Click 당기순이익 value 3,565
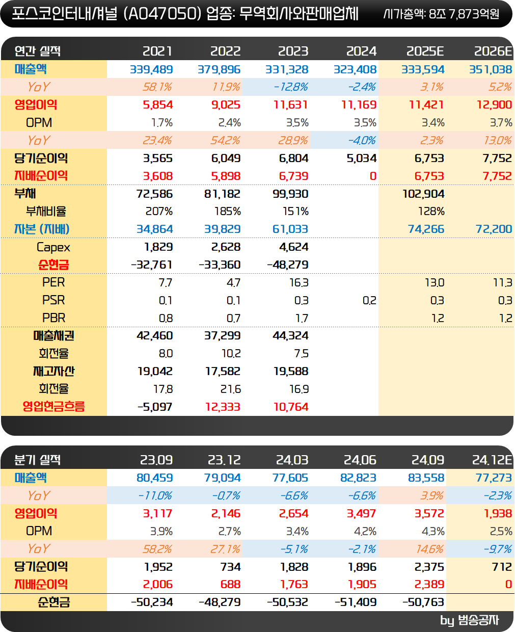The image size is (515, 632). (158, 159)
